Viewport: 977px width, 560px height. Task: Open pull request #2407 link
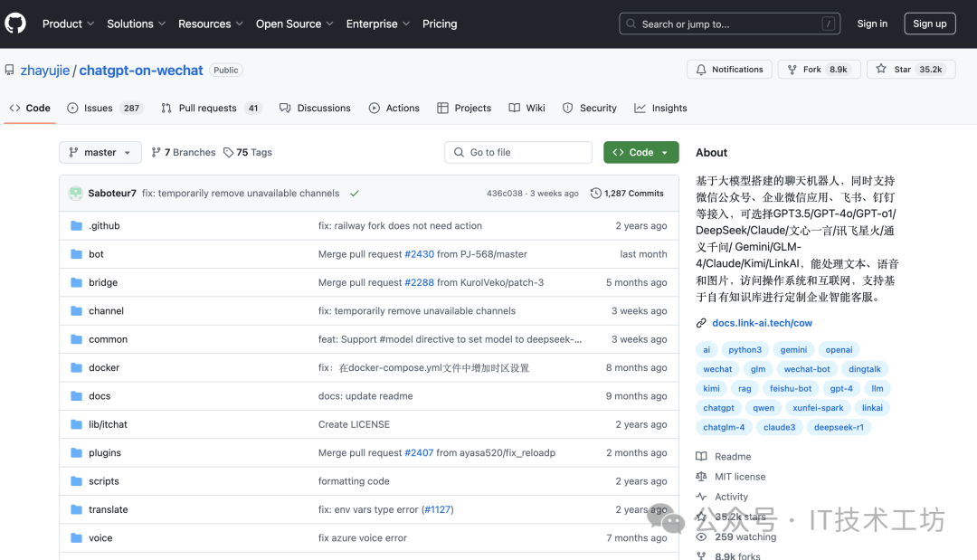click(x=419, y=453)
